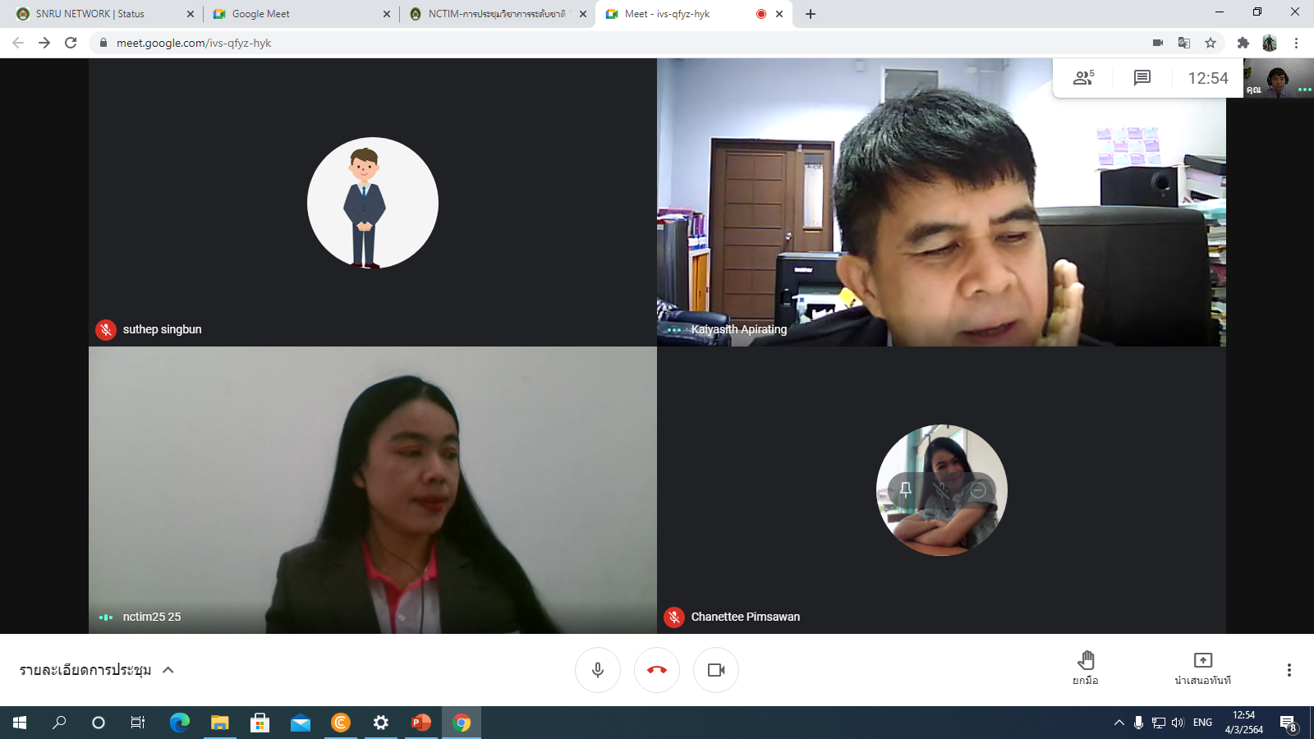The width and height of the screenshot is (1314, 739).
Task: Turn off the camera
Action: pos(716,670)
